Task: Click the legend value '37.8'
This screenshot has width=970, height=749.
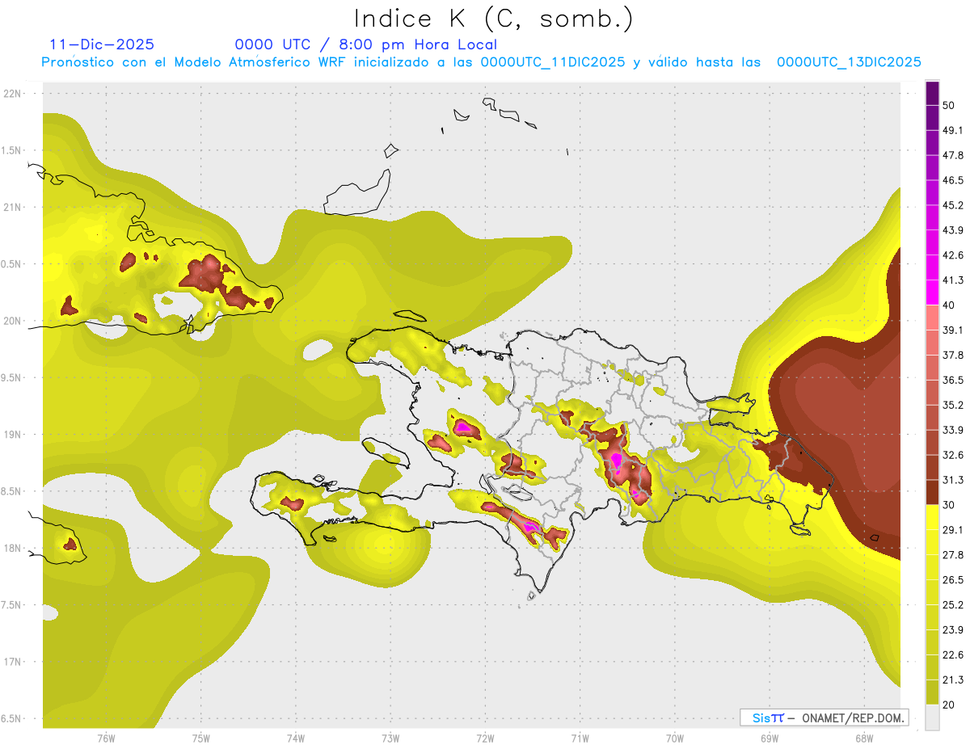Action: coord(953,355)
